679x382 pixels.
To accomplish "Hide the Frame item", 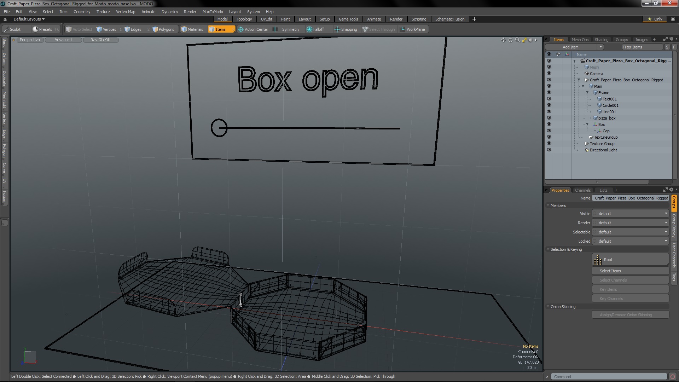I will point(549,93).
